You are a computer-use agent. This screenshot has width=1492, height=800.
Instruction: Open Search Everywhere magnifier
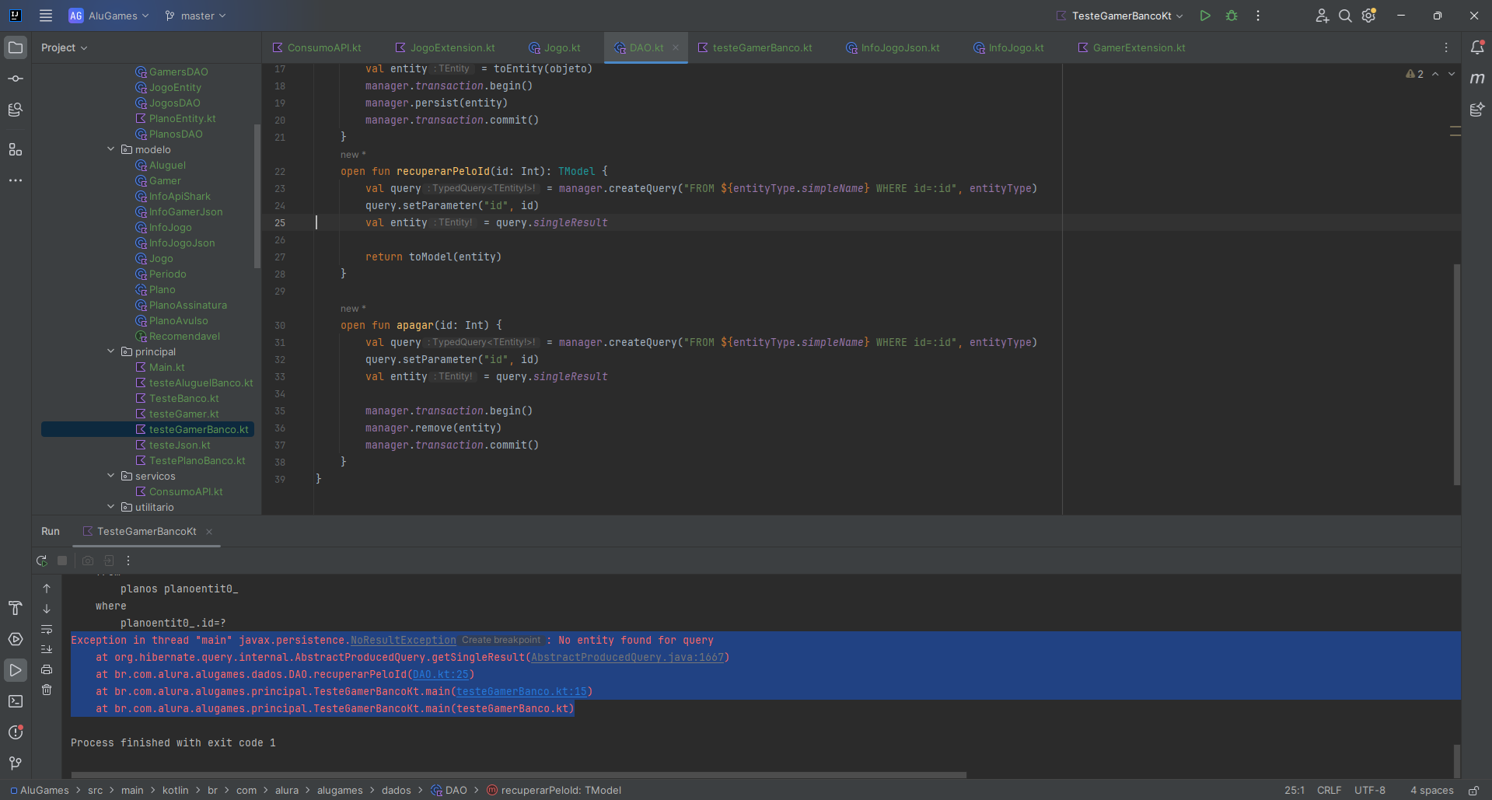[1345, 16]
